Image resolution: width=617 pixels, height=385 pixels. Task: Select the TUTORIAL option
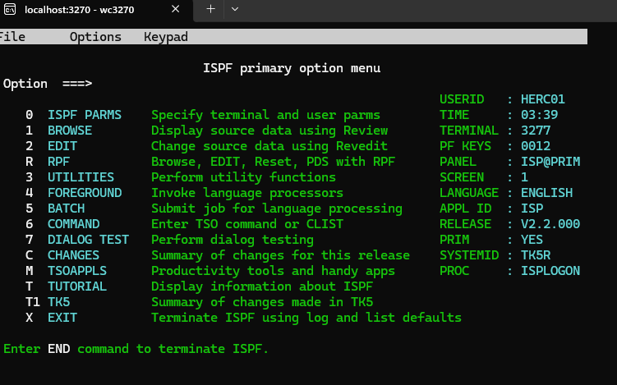[77, 286]
